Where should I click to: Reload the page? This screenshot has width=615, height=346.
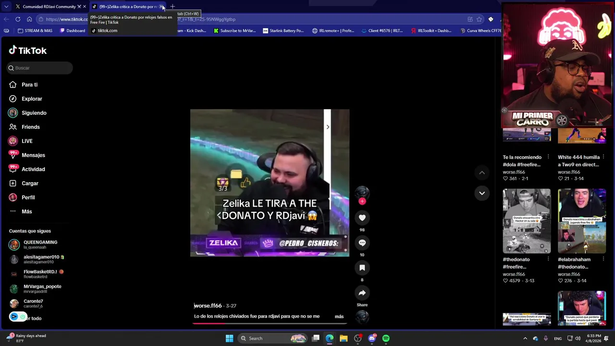click(x=18, y=19)
